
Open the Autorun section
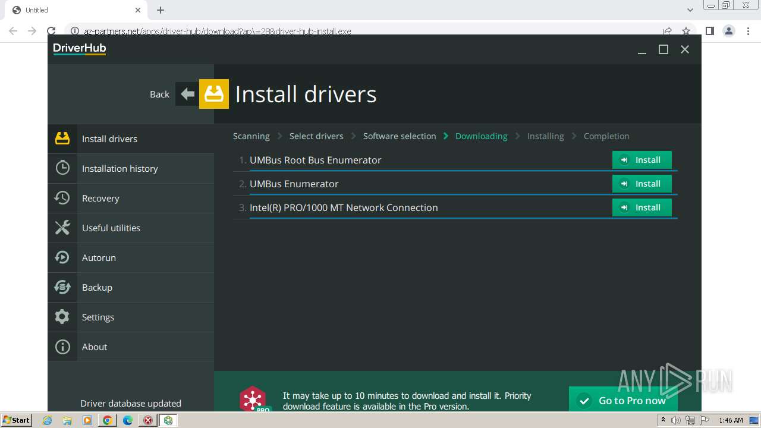click(x=131, y=257)
